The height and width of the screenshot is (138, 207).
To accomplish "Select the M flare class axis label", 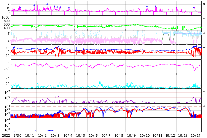I will [8, 8].
